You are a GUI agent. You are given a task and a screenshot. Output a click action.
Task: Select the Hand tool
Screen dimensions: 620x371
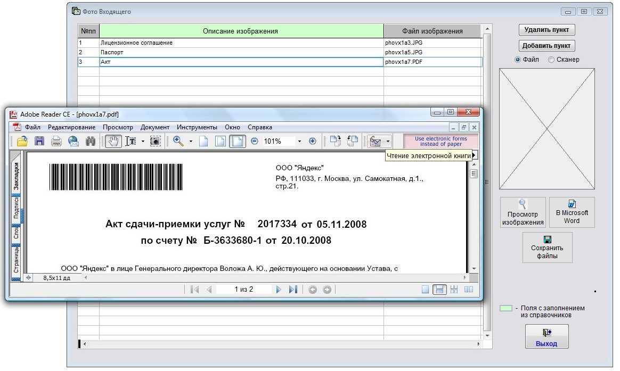click(113, 142)
